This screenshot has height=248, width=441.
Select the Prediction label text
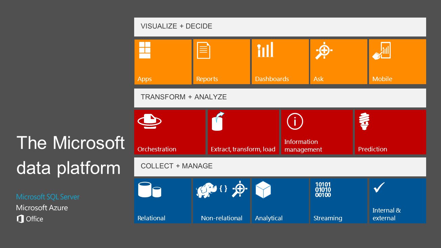tap(373, 149)
